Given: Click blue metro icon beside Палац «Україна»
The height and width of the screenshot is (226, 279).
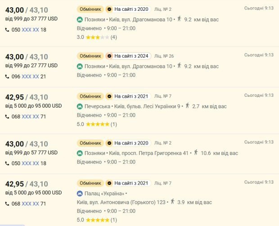Looking at the screenshot, I should click(x=80, y=194).
